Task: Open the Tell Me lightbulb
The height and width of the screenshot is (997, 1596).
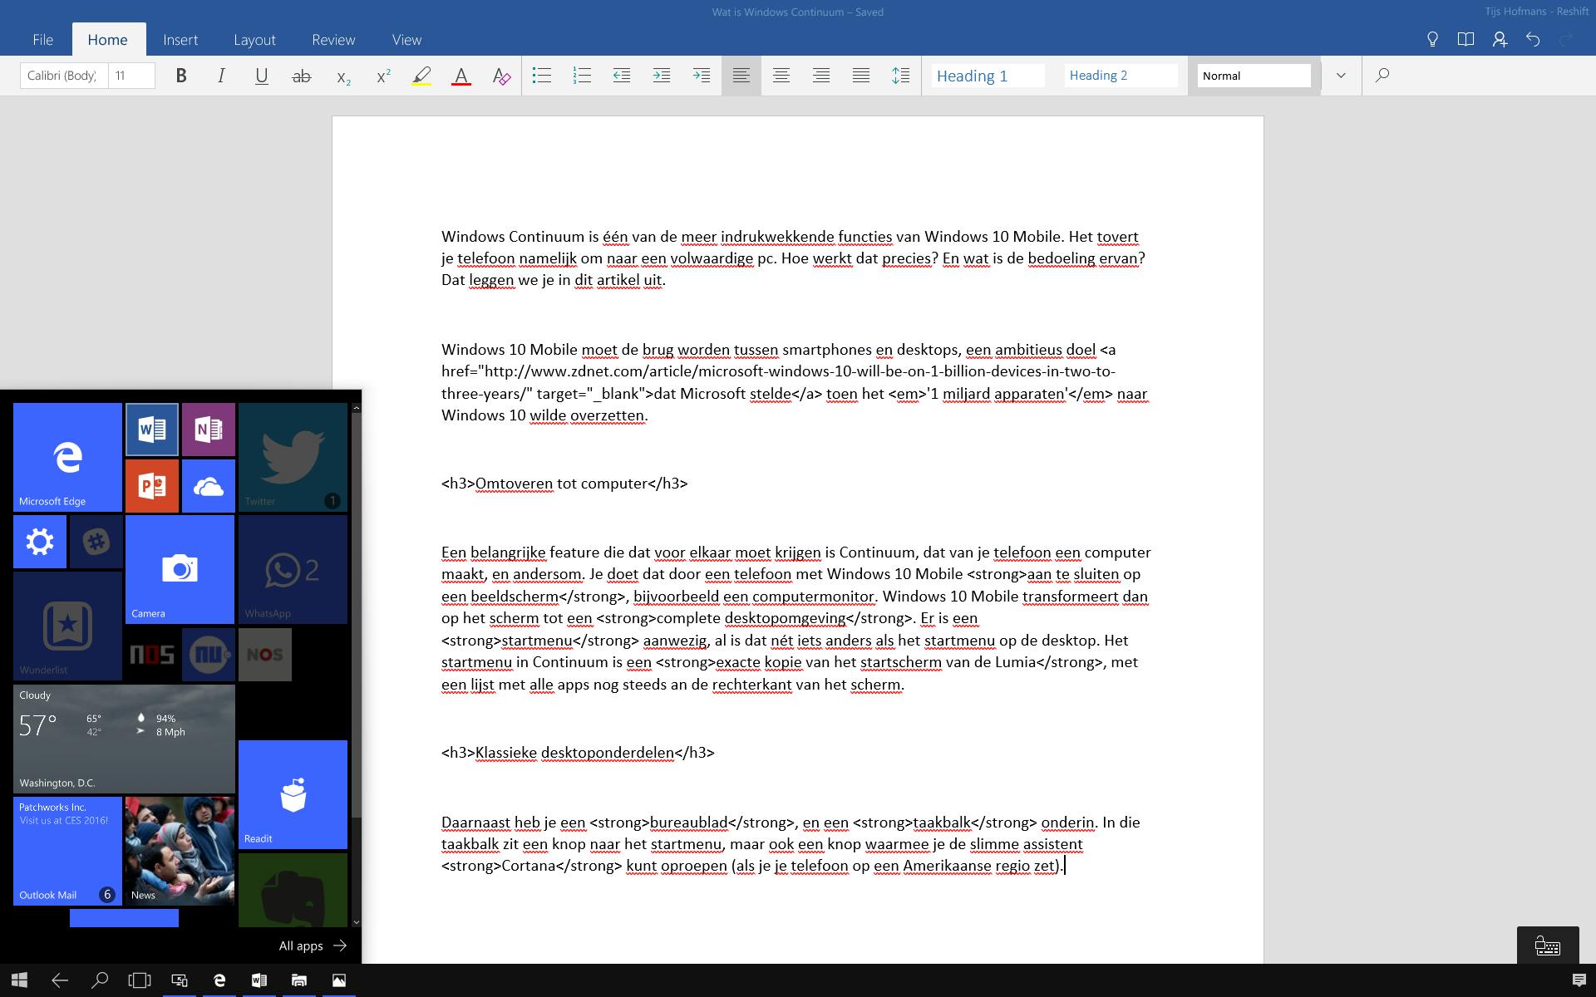Action: [x=1432, y=39]
